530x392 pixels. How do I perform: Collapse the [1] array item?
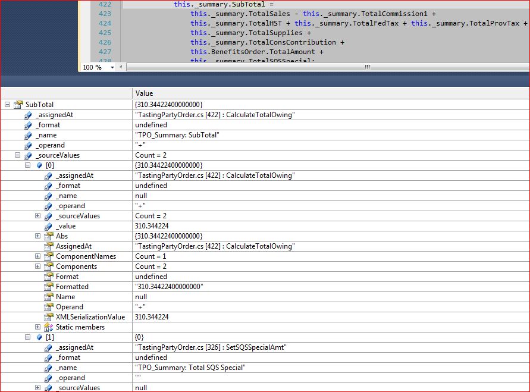pyautogui.click(x=27, y=337)
